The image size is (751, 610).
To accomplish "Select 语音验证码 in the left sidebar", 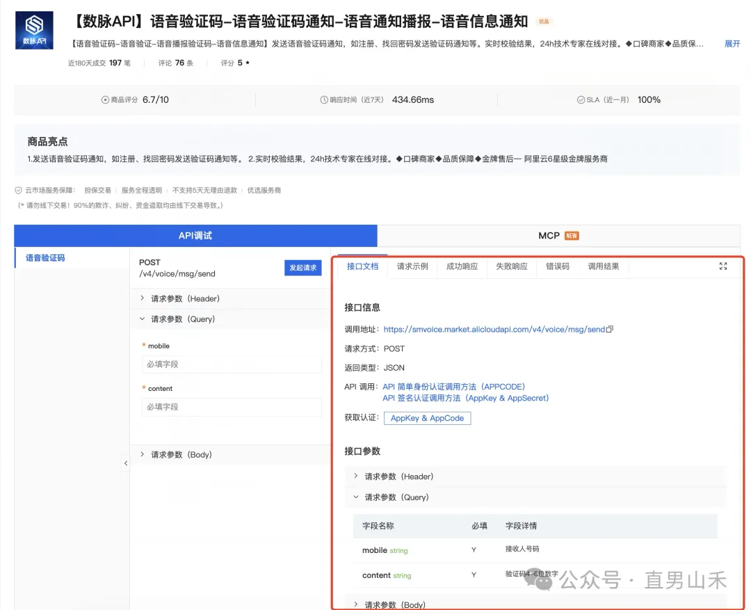I will click(x=72, y=258).
